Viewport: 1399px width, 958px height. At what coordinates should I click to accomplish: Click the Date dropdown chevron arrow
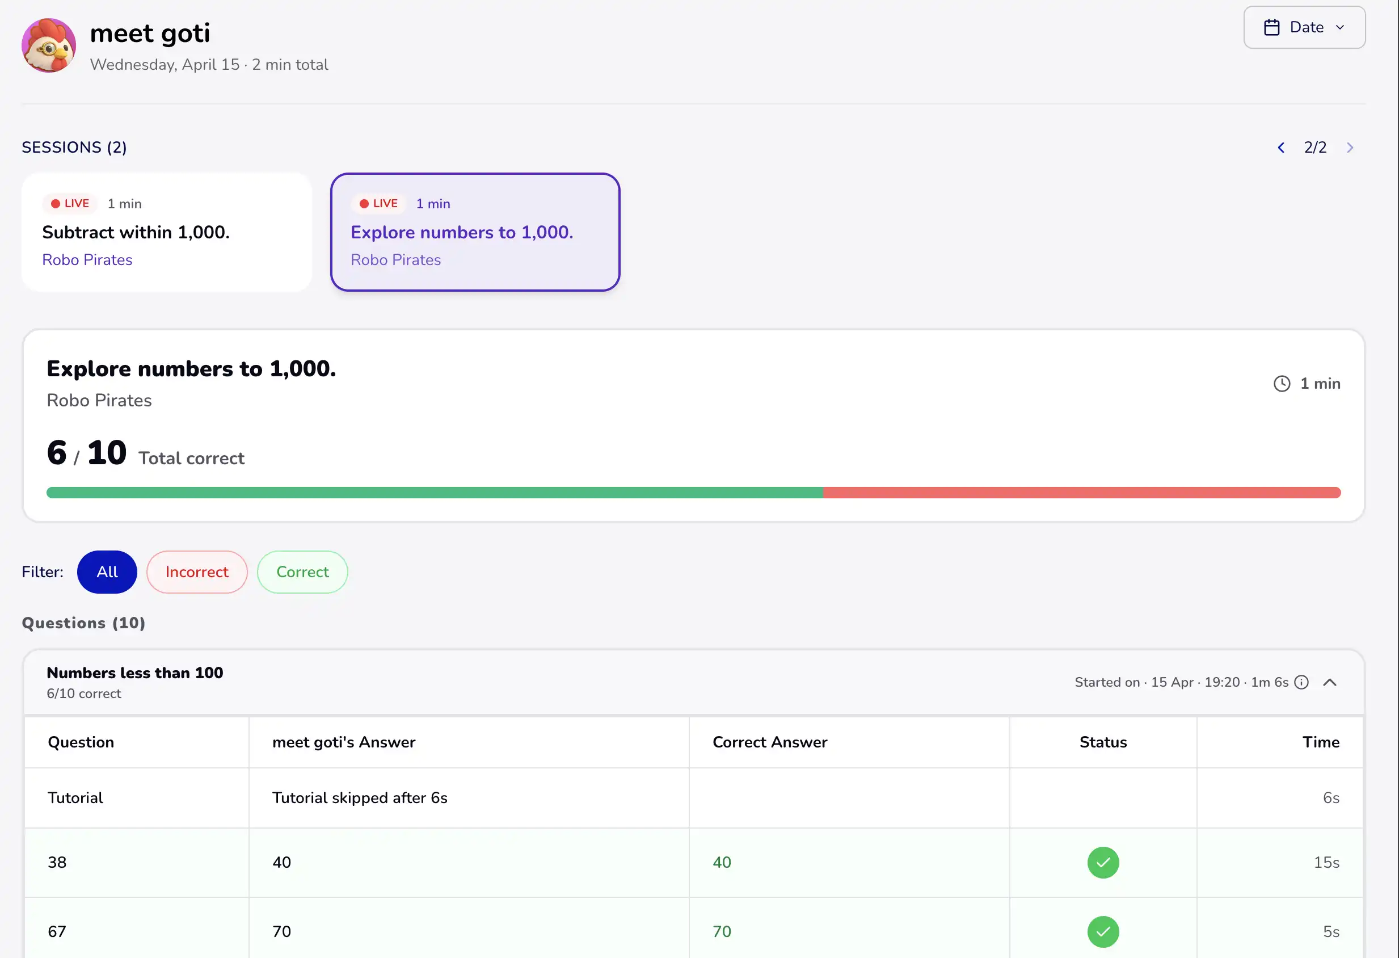click(x=1340, y=27)
